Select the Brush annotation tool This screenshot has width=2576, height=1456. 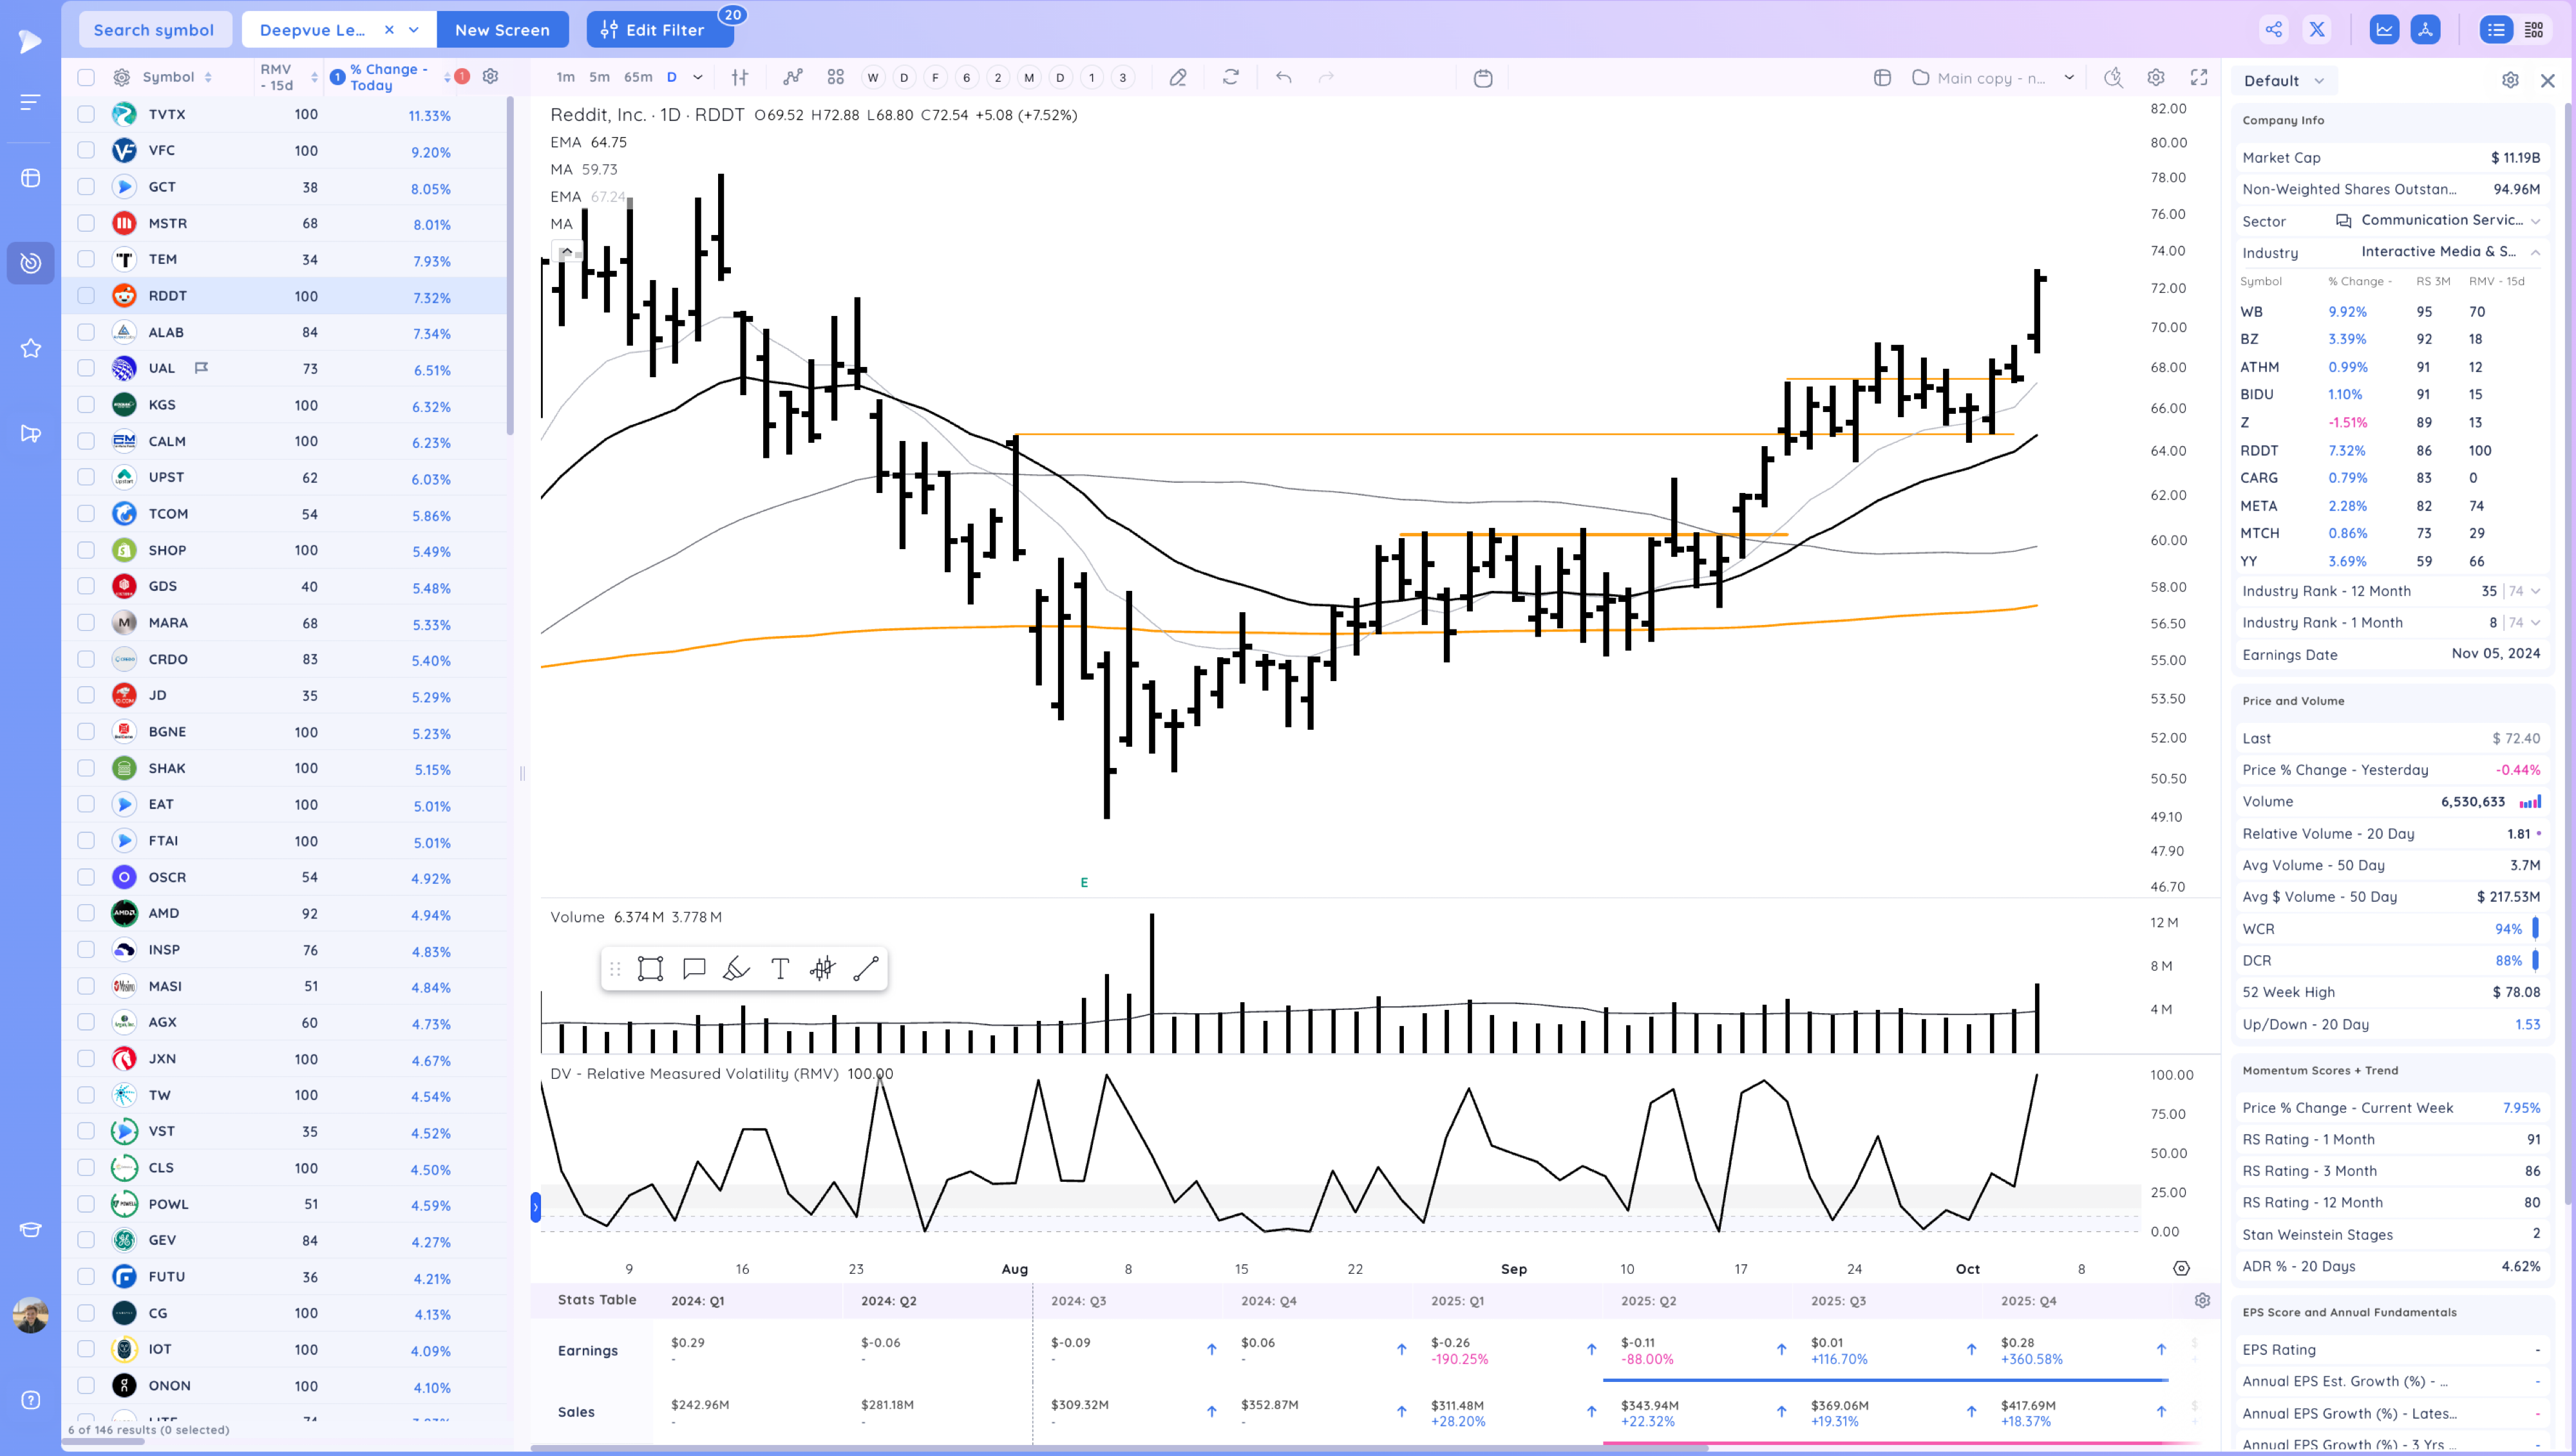pos(735,968)
